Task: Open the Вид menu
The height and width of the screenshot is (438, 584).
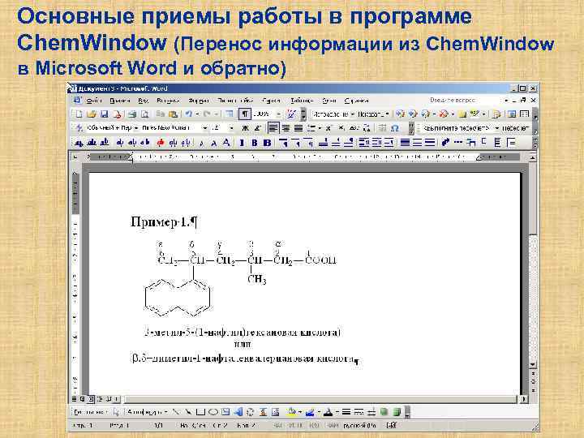Action: (144, 101)
